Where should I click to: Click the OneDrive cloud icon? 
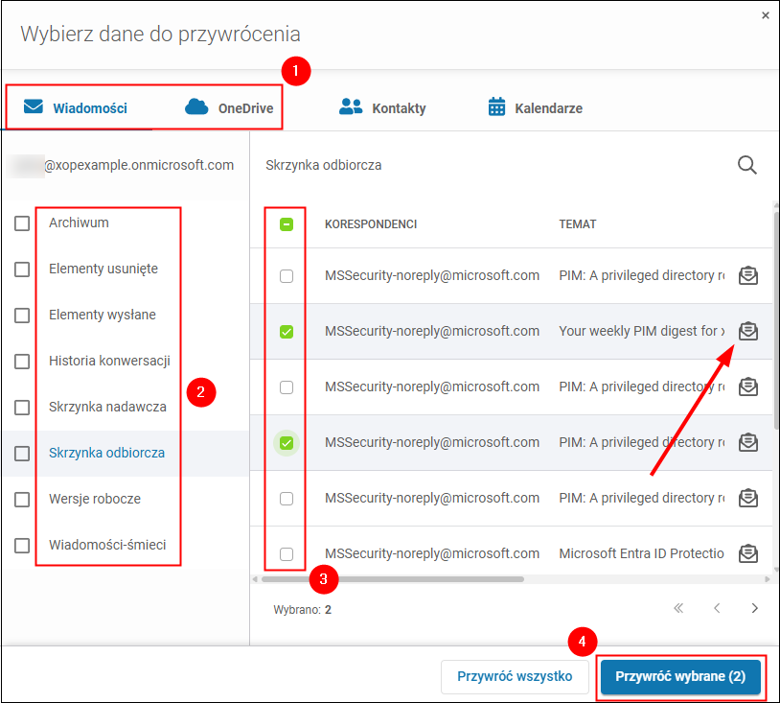195,107
